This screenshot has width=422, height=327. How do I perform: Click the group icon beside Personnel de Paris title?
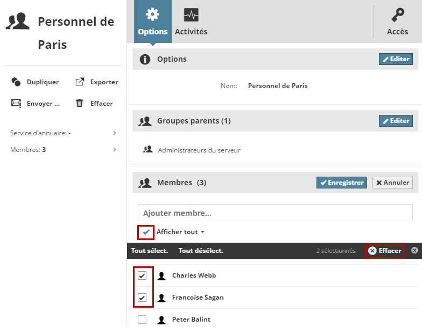(17, 21)
